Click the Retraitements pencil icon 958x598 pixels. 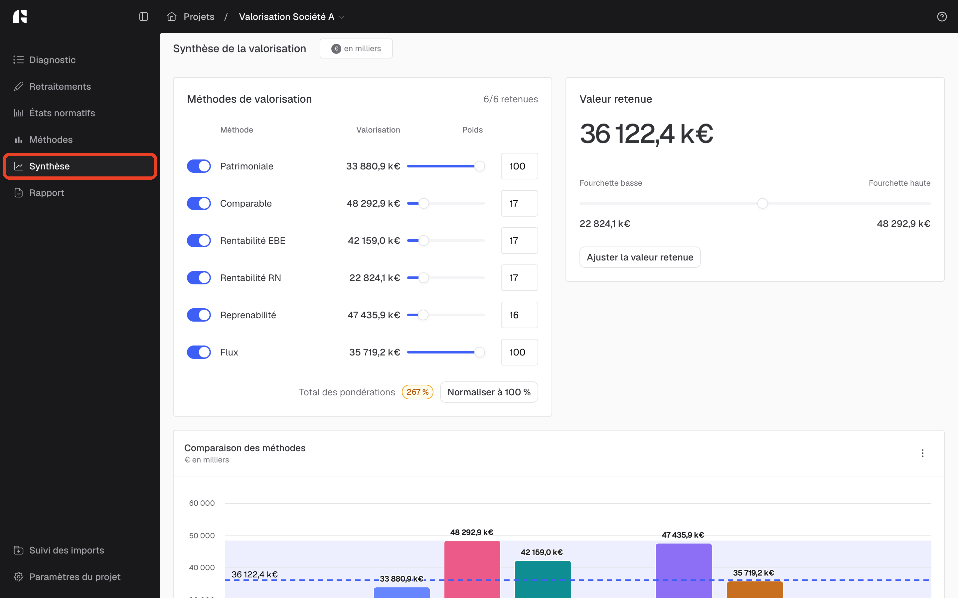pos(19,86)
